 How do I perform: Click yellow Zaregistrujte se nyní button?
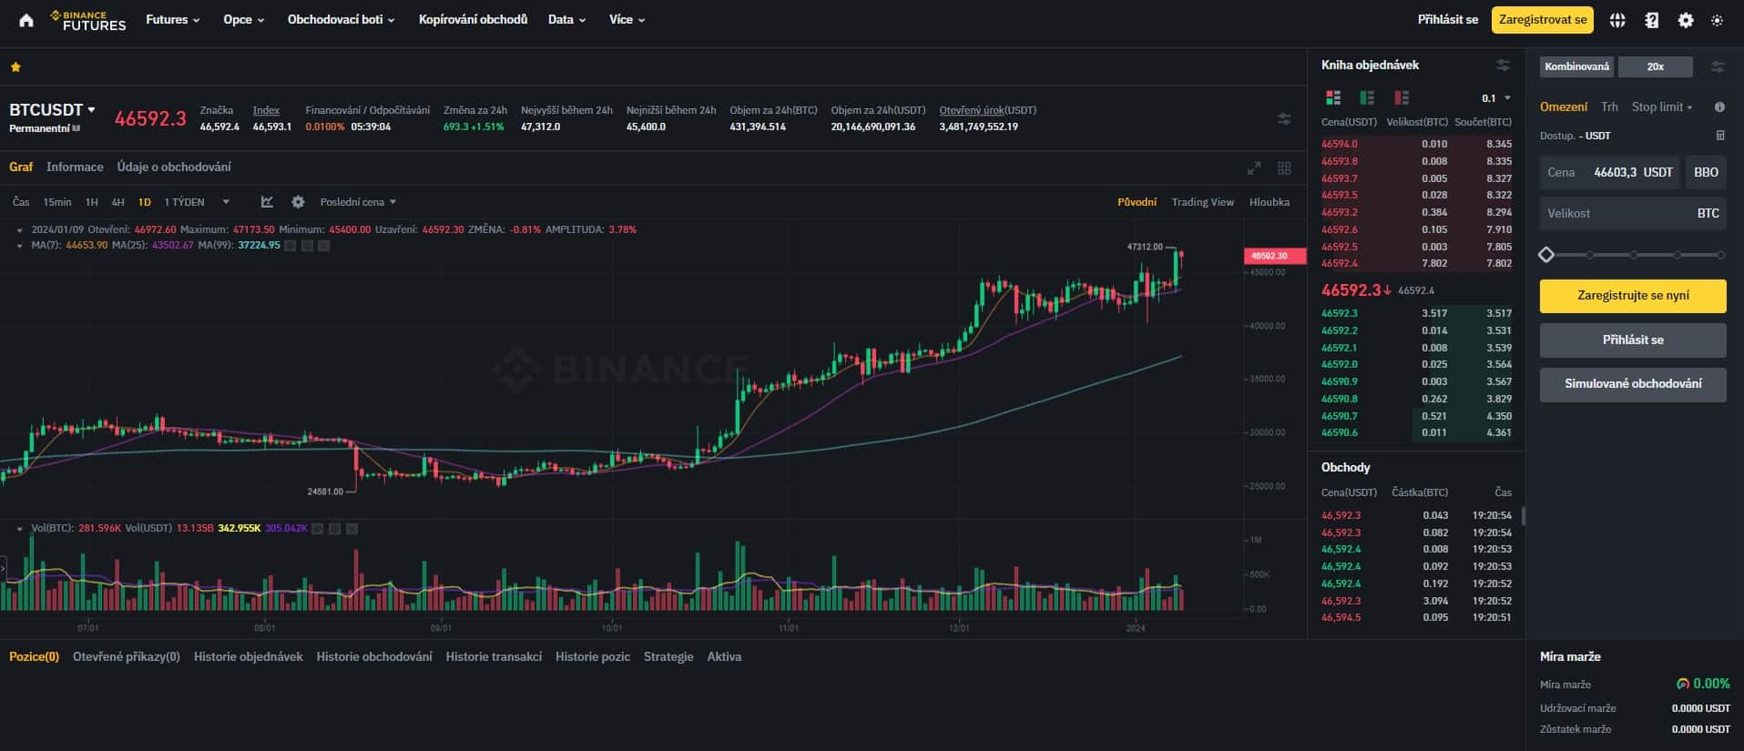click(x=1632, y=296)
